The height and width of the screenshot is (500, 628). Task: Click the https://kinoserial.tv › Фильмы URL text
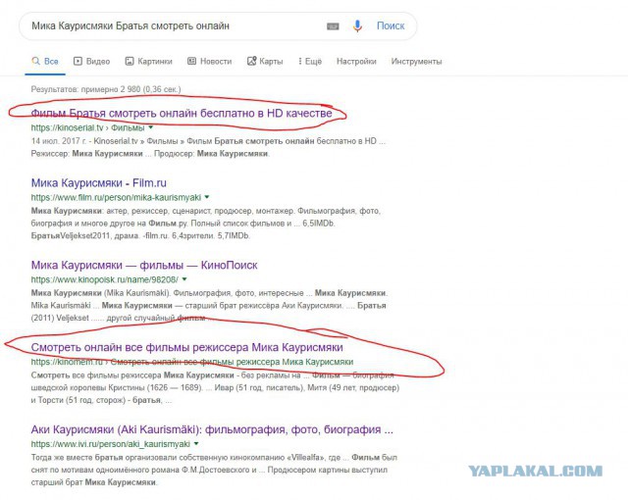(87, 127)
